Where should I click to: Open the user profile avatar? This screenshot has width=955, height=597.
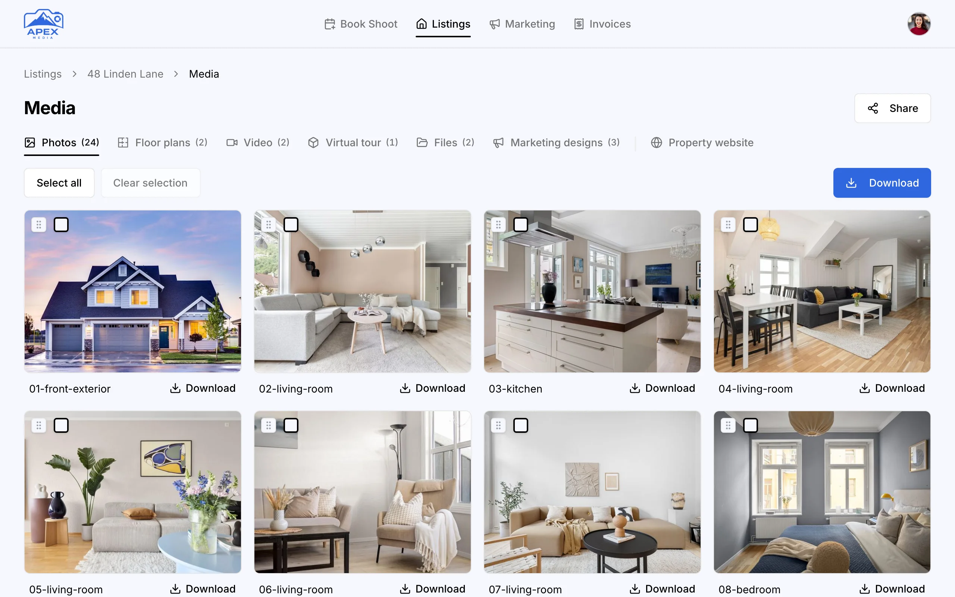click(919, 24)
